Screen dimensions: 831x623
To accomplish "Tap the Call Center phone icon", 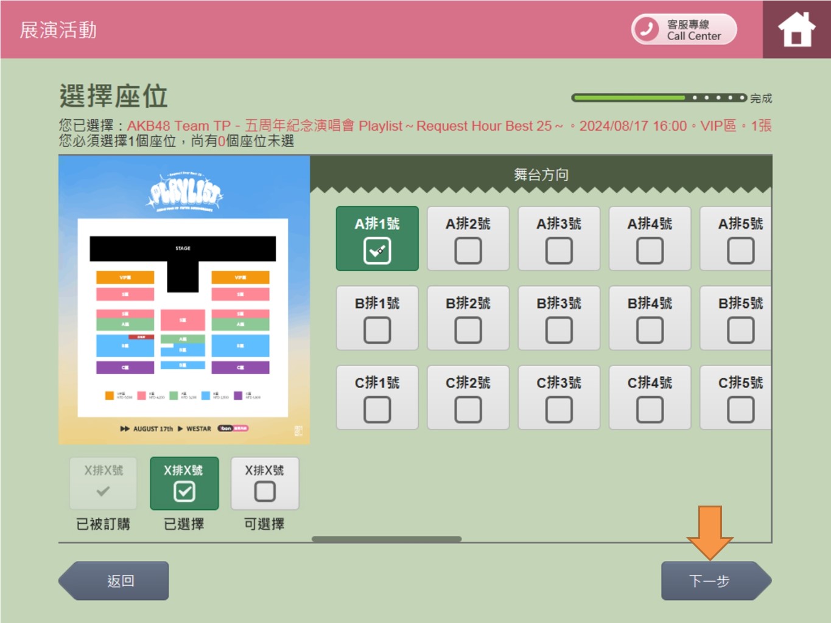I will [647, 29].
